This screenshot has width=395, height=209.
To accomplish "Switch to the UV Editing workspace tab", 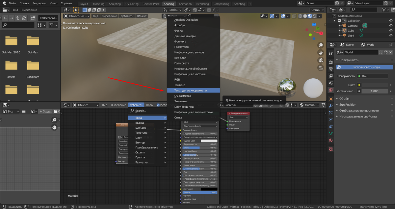I will (132, 4).
